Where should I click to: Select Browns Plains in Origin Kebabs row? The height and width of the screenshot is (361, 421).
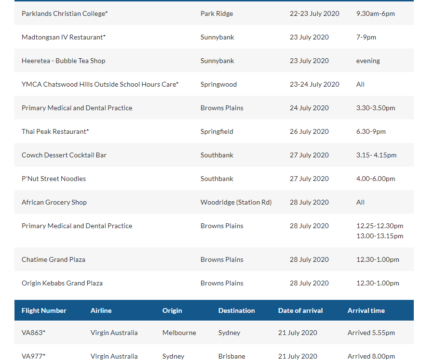point(222,284)
